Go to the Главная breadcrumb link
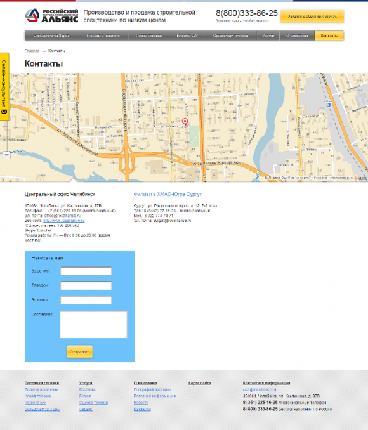 pyautogui.click(x=32, y=51)
